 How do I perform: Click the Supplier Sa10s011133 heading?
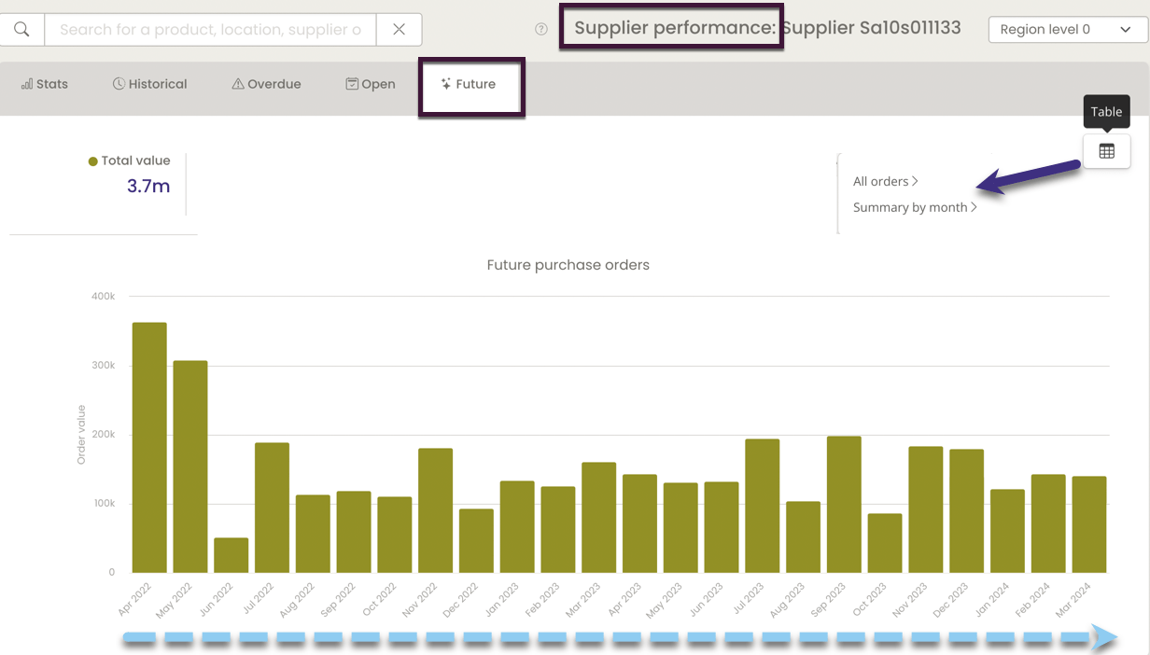point(871,28)
